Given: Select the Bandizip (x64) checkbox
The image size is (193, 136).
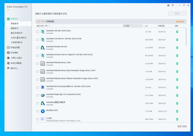Looking at the screenshot, I should click(37, 111).
